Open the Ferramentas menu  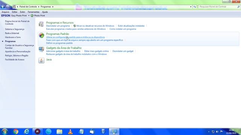click(x=34, y=12)
